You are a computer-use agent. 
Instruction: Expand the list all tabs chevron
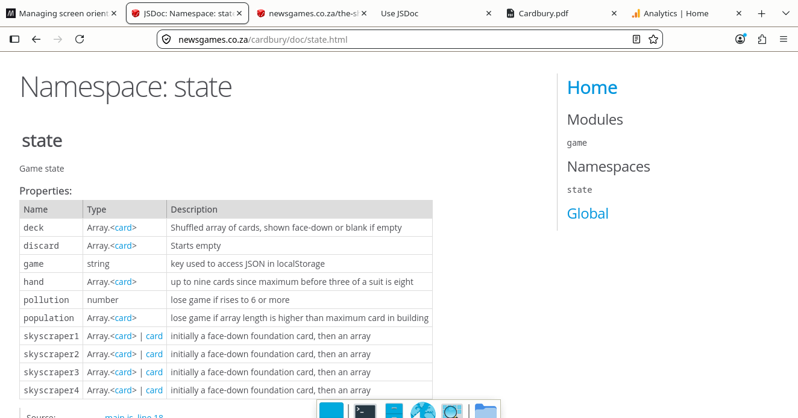click(x=785, y=13)
